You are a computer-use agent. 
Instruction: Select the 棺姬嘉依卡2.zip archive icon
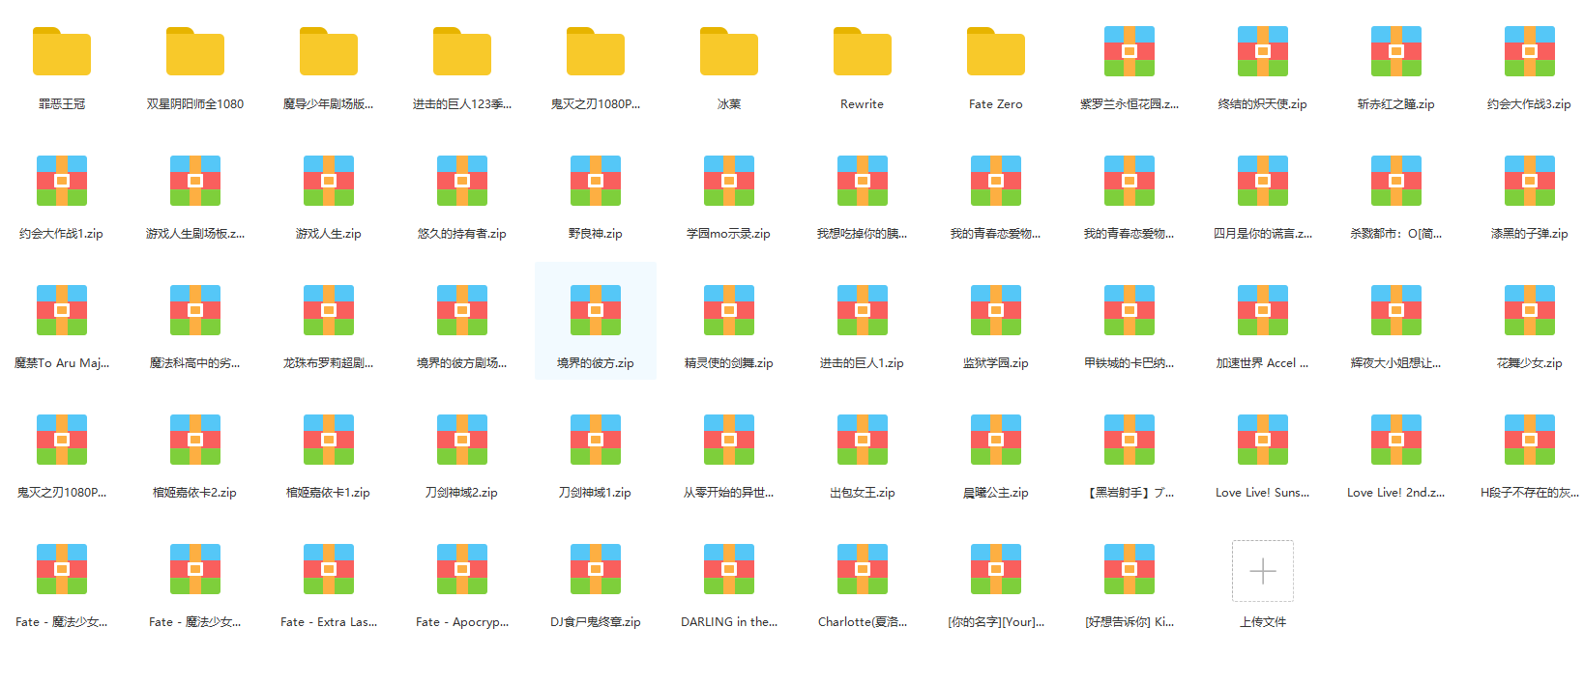[x=195, y=440]
